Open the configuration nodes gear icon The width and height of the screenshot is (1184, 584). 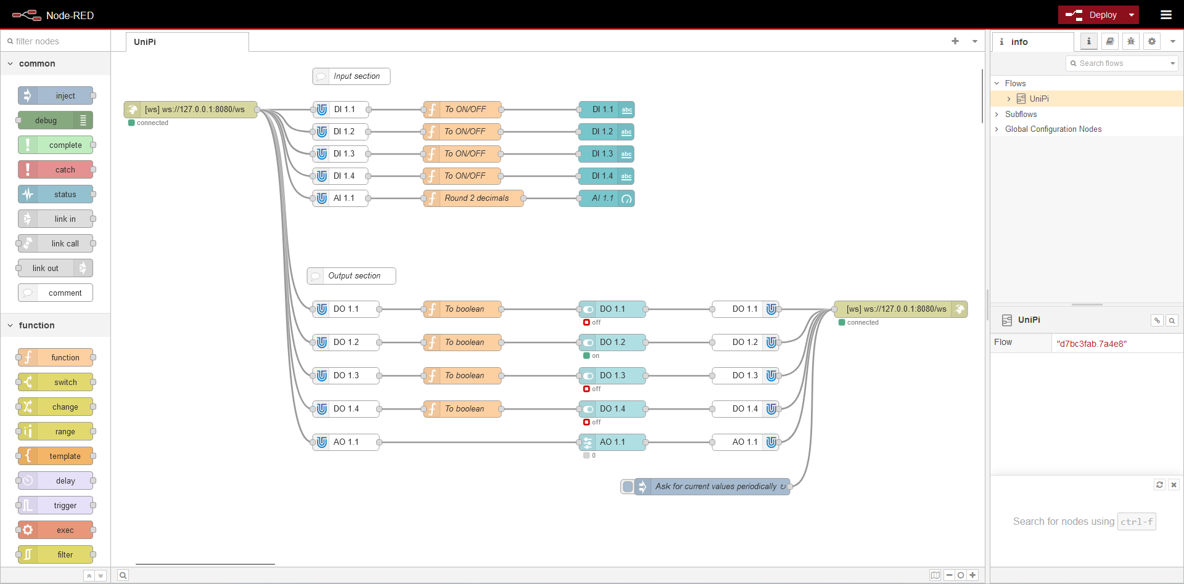(1151, 41)
